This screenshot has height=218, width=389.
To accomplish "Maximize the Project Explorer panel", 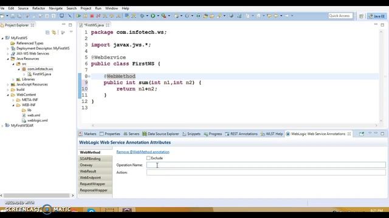I will click(71, 25).
